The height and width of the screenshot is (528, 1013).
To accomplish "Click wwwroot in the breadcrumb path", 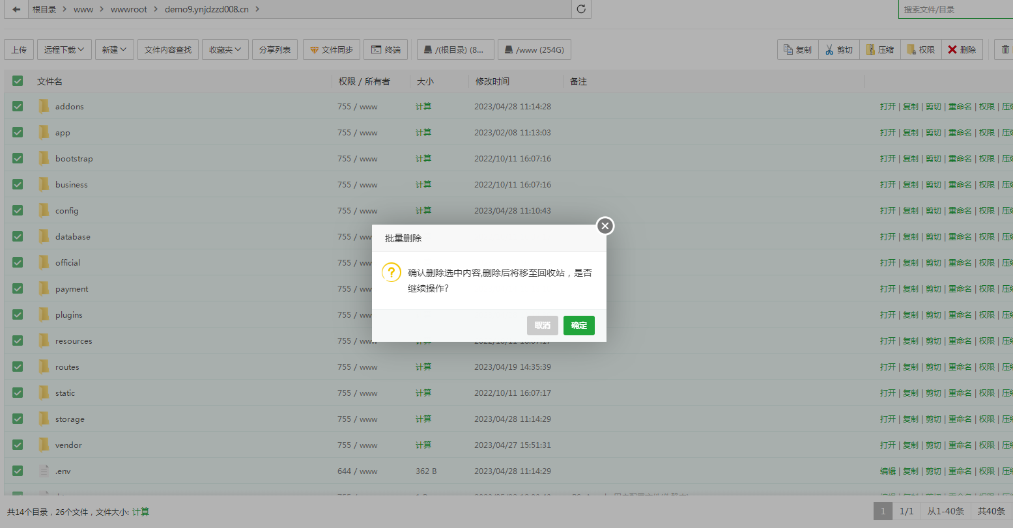I will pyautogui.click(x=128, y=9).
